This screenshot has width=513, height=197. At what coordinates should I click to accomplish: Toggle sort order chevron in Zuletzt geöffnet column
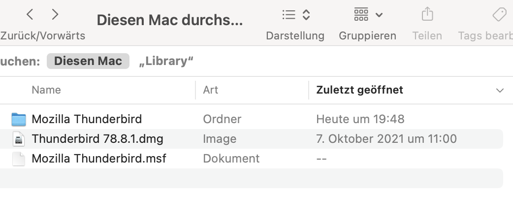coord(500,91)
